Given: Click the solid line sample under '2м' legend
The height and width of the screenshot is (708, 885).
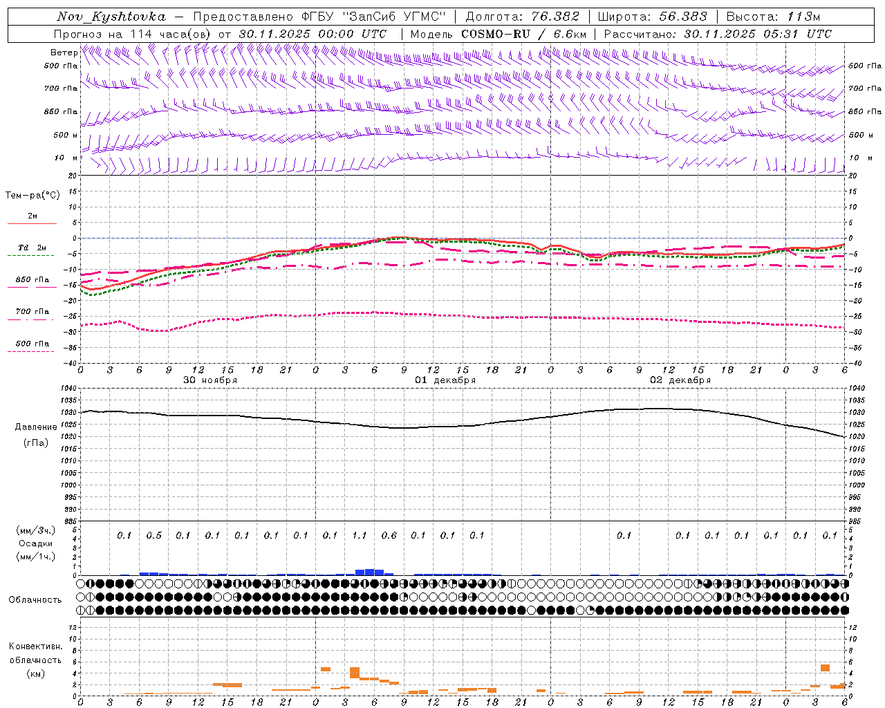Looking at the screenshot, I should pos(32,223).
